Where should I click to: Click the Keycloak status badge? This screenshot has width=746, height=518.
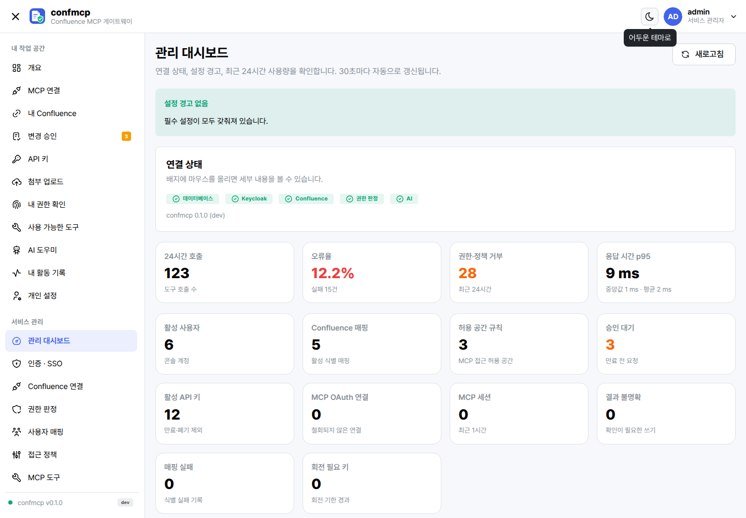point(249,199)
